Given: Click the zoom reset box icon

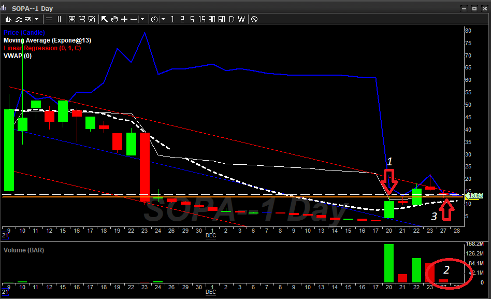Looking at the screenshot, I should [92, 19].
